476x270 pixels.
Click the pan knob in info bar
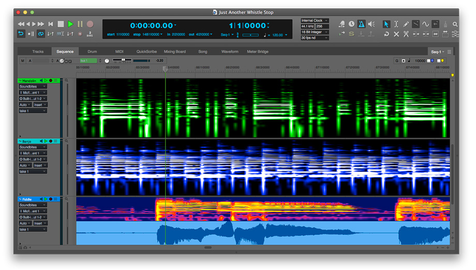pos(107,61)
